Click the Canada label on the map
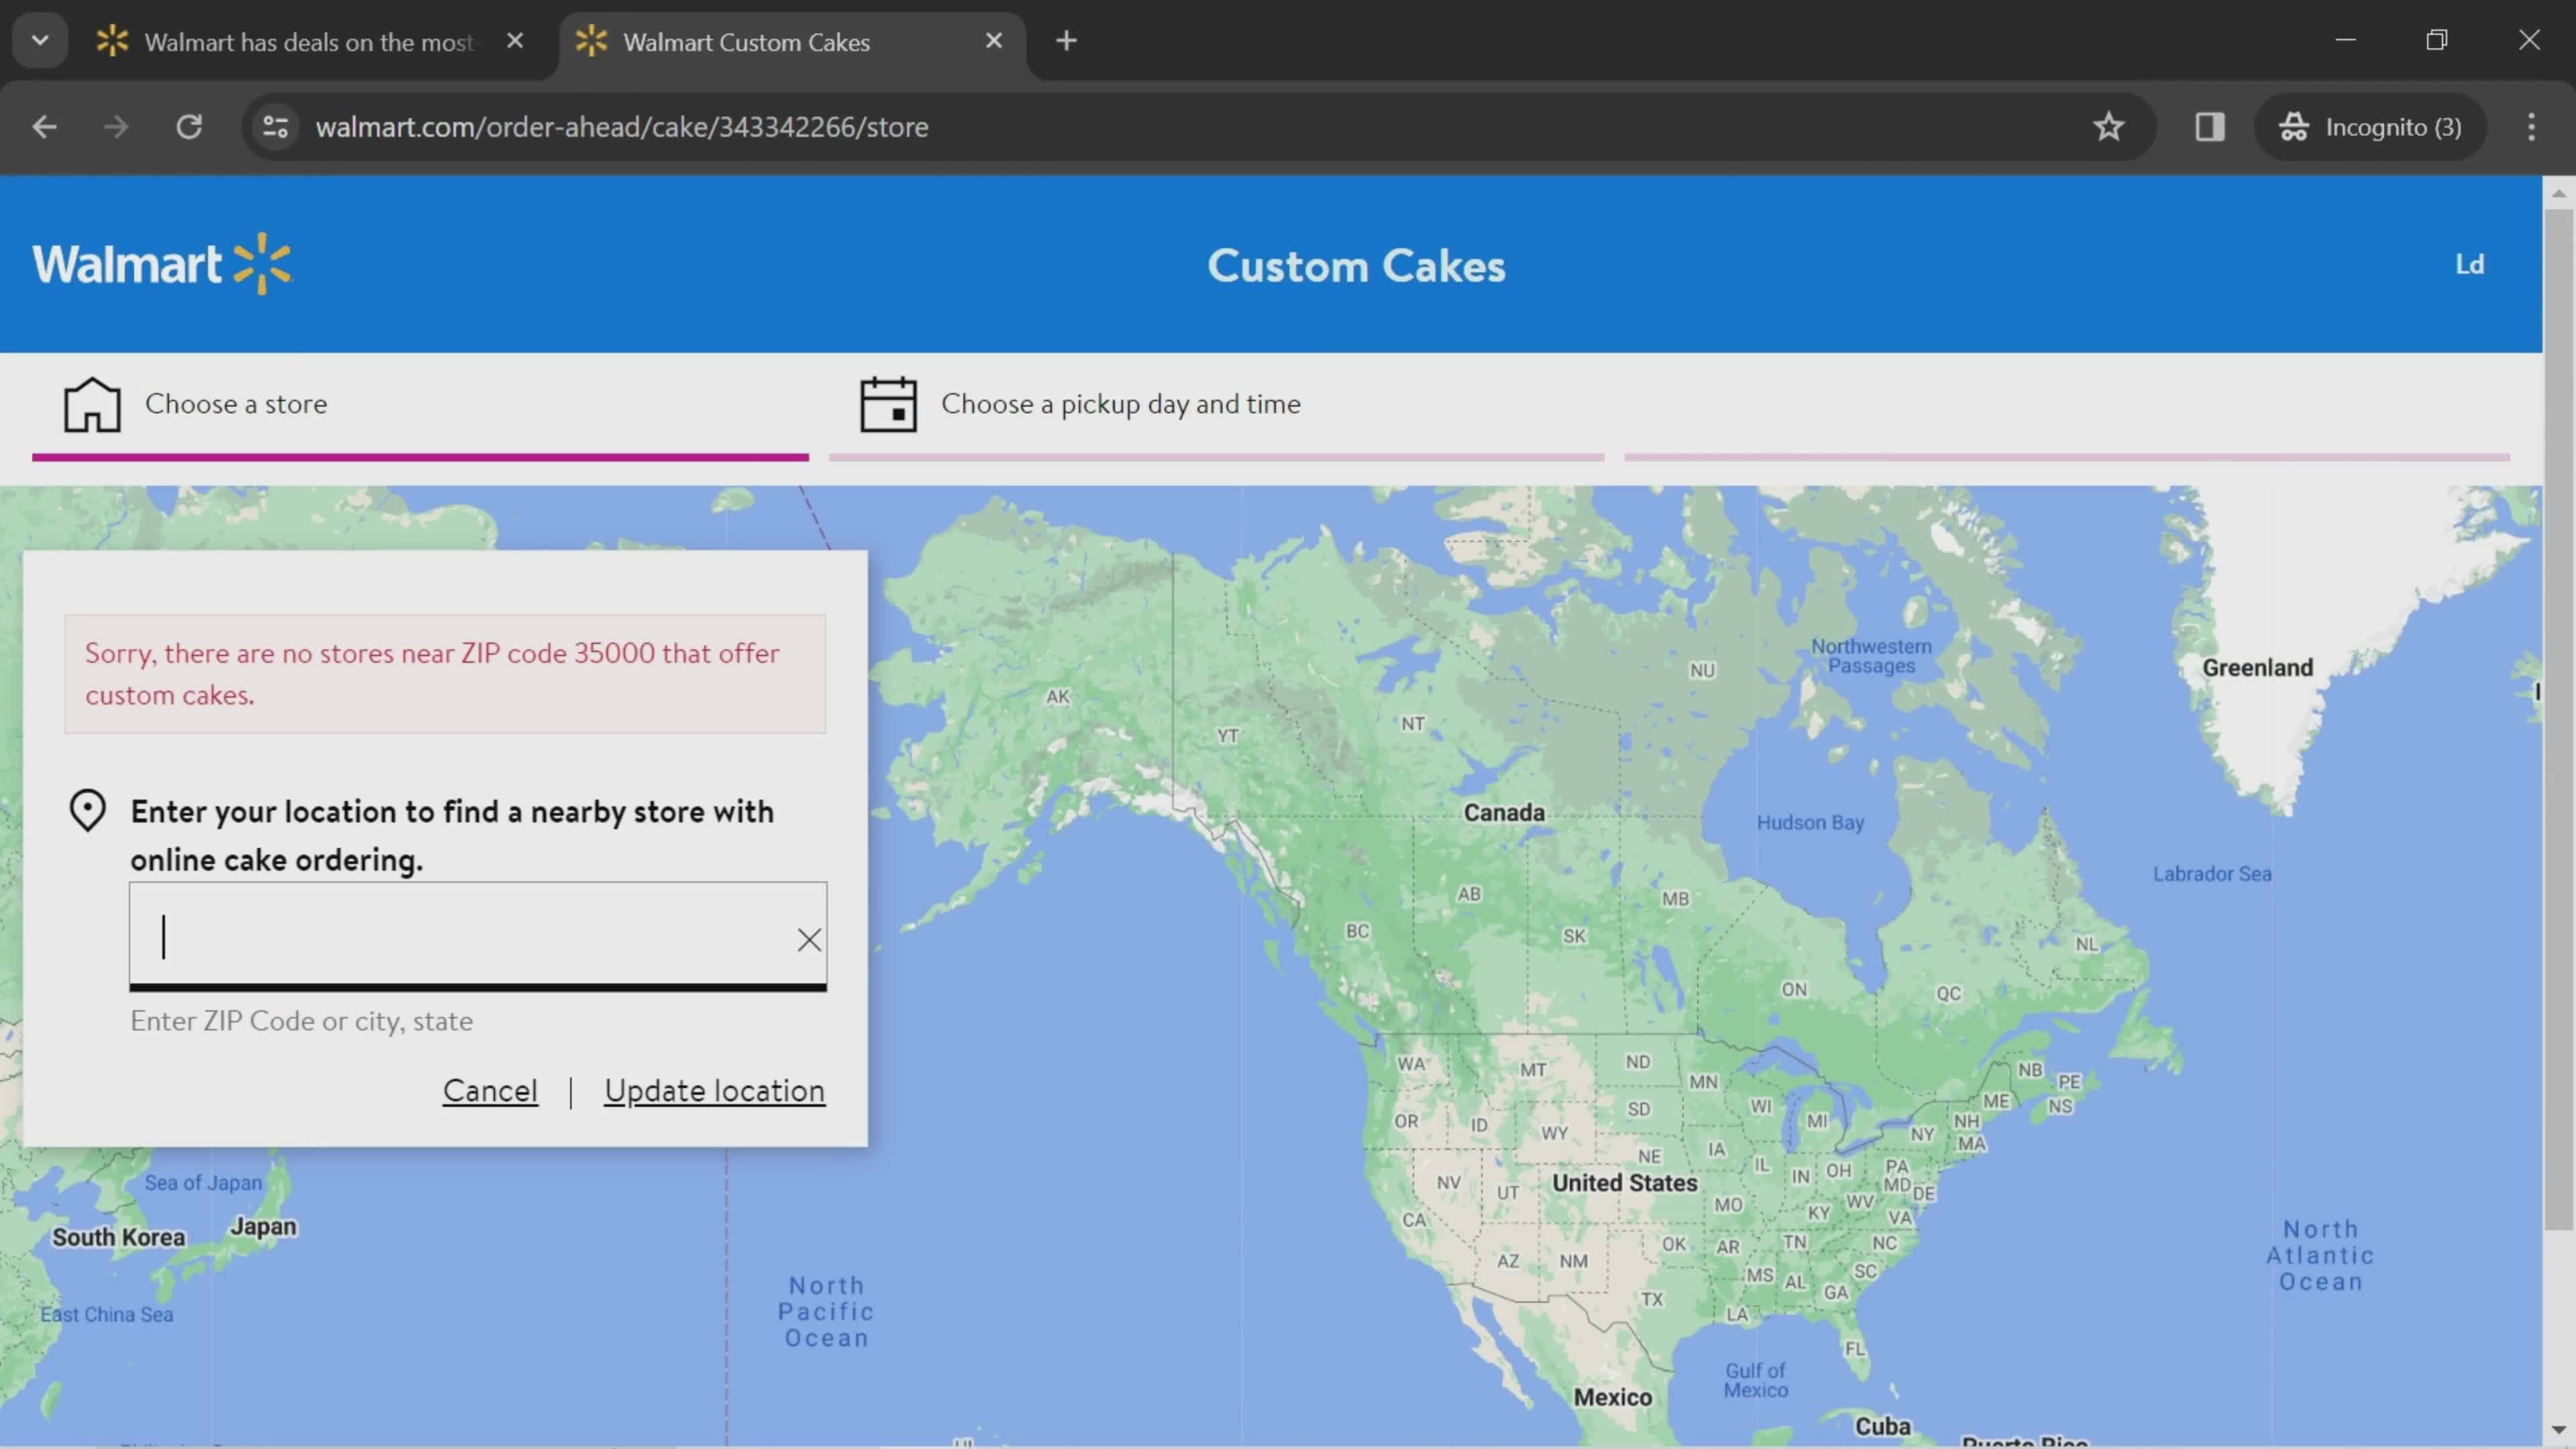Image resolution: width=2576 pixels, height=1449 pixels. pos(1504,812)
